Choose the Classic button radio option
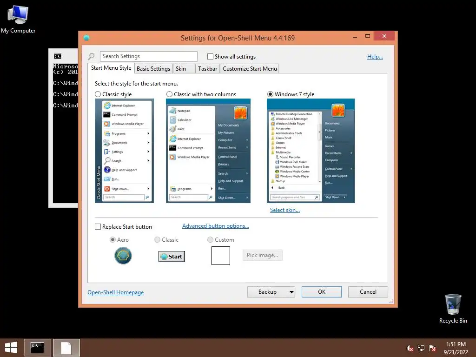This screenshot has height=357, width=476. [157, 240]
